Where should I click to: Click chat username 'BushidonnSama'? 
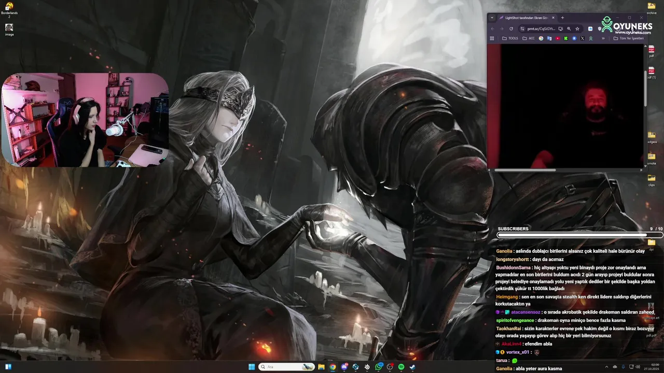tap(514, 268)
